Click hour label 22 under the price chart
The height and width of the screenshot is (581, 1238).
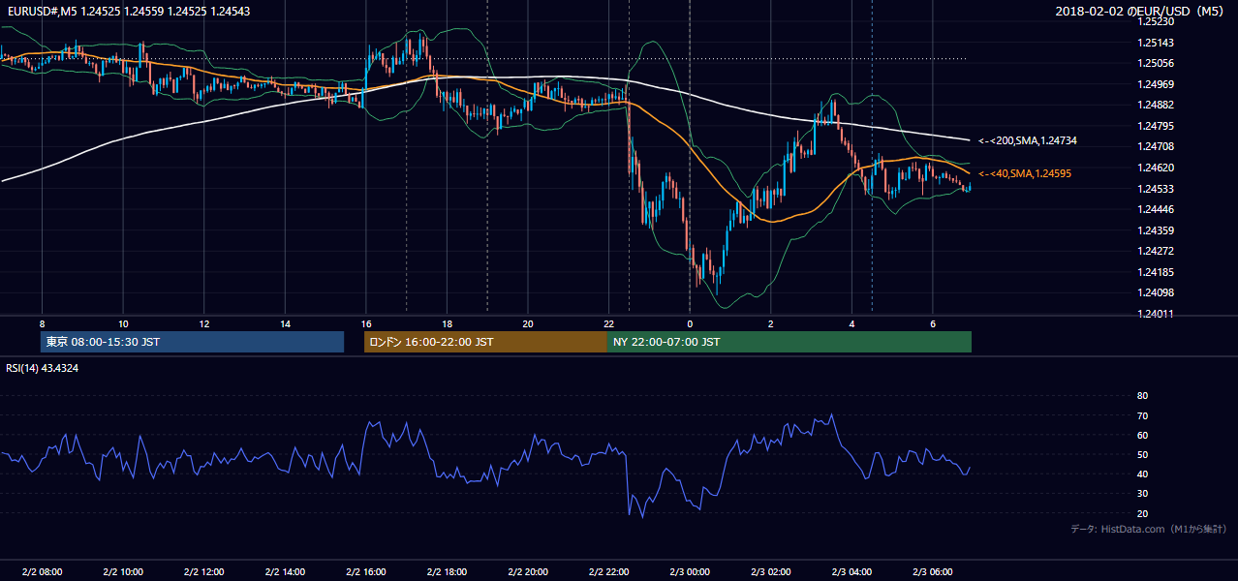coord(608,323)
